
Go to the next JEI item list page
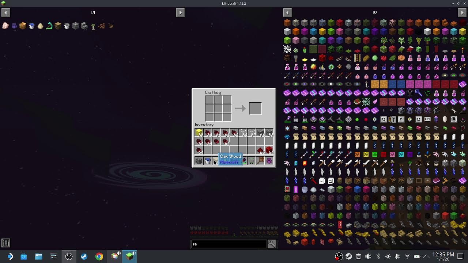(x=462, y=13)
